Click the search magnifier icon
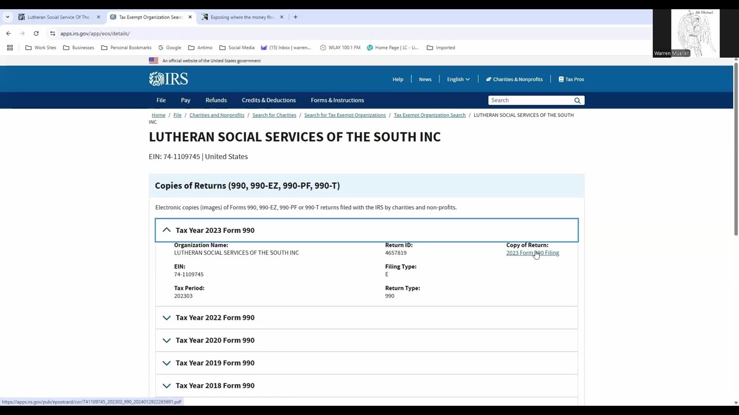The image size is (739, 415). [577, 100]
